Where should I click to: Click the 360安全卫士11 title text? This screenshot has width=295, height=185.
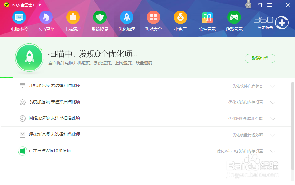[23, 5]
